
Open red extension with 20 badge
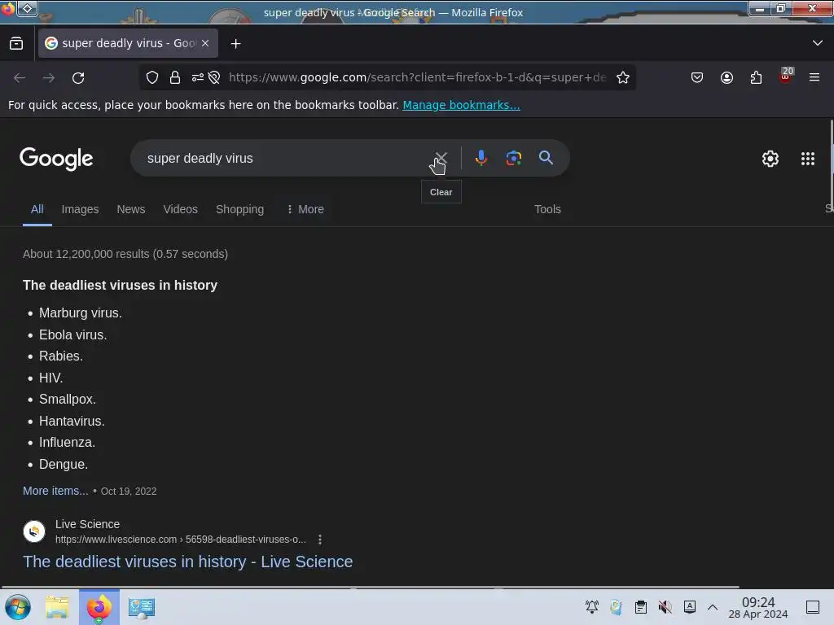786,76
